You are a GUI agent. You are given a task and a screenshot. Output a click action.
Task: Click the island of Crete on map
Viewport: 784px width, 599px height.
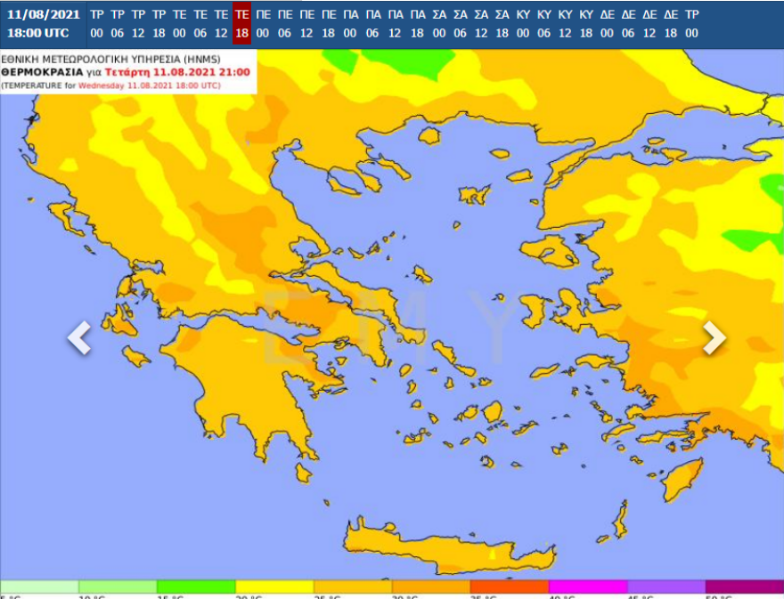click(445, 547)
